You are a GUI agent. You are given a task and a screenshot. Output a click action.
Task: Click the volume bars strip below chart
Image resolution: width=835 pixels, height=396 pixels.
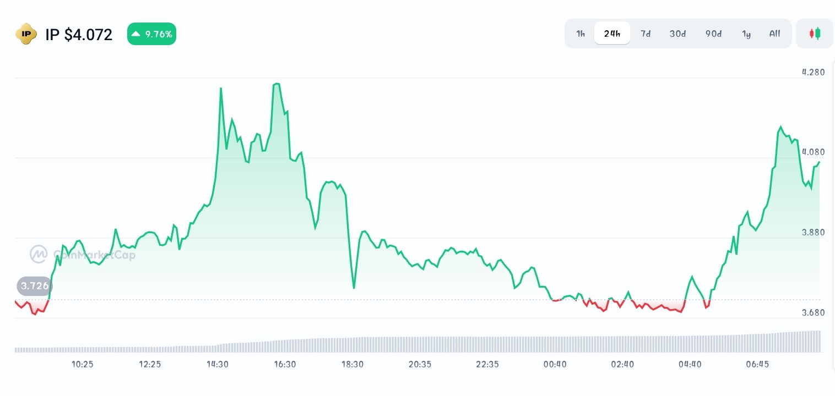(417, 342)
